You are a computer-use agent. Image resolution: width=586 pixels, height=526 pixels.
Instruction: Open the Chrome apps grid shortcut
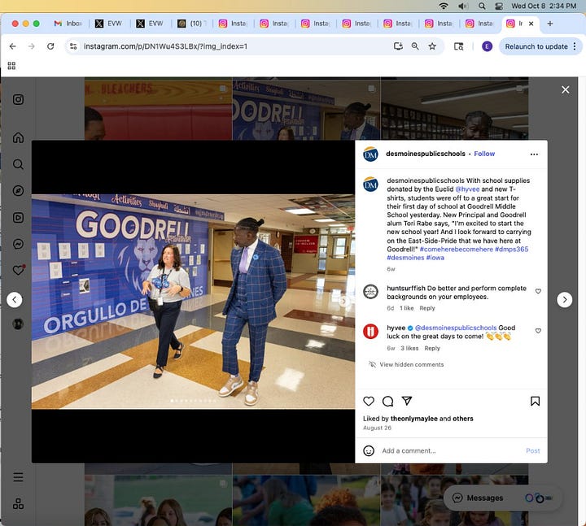(11, 66)
